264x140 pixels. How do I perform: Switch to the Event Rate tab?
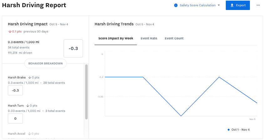pos(149,38)
